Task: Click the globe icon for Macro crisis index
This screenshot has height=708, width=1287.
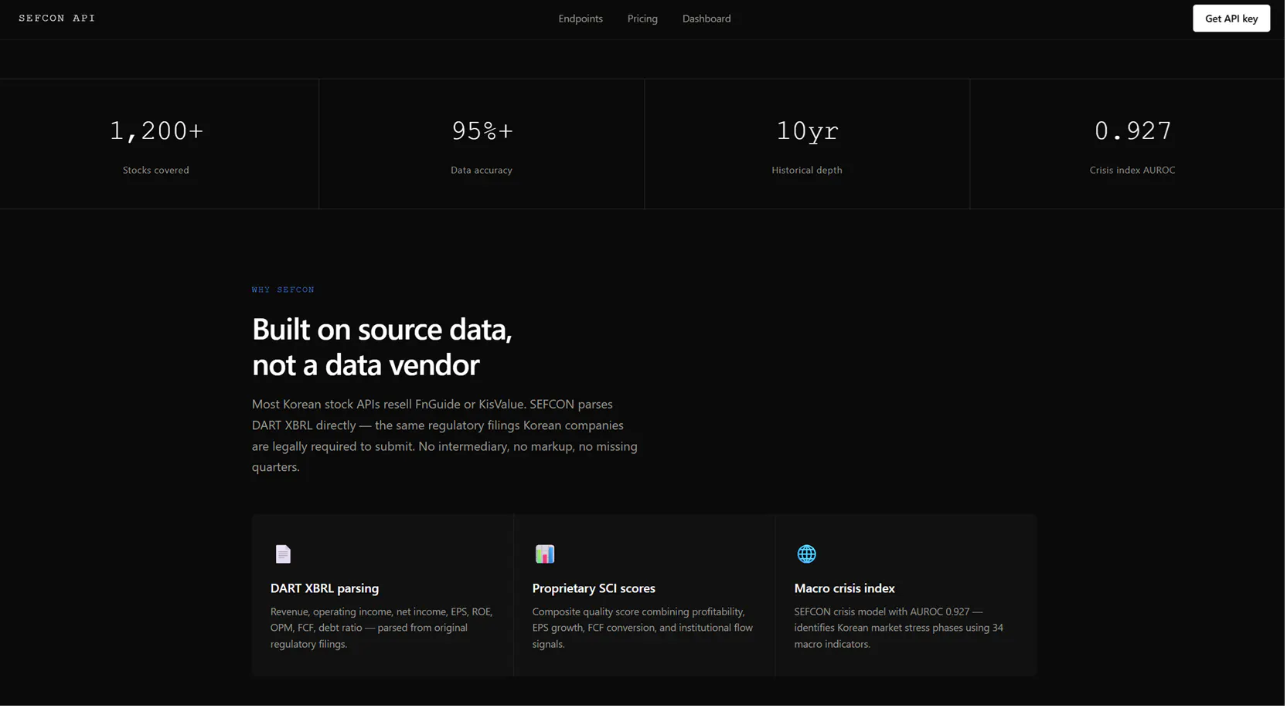Action: tap(808, 554)
